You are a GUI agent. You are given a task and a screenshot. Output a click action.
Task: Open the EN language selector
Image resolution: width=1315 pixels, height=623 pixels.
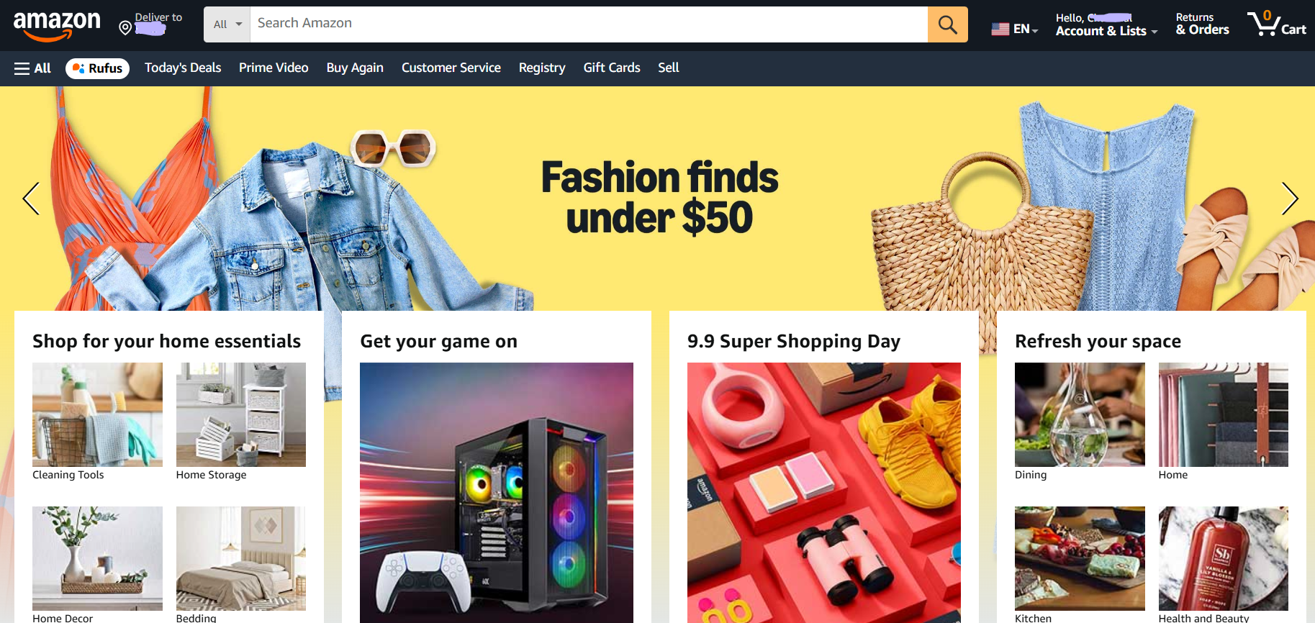[x=1014, y=29]
